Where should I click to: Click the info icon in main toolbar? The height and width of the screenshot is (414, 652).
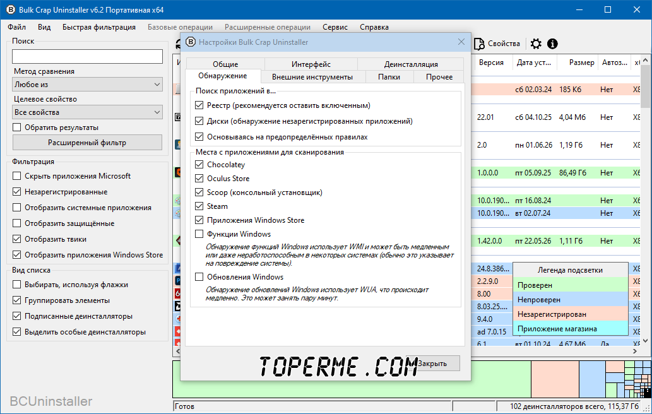click(552, 44)
